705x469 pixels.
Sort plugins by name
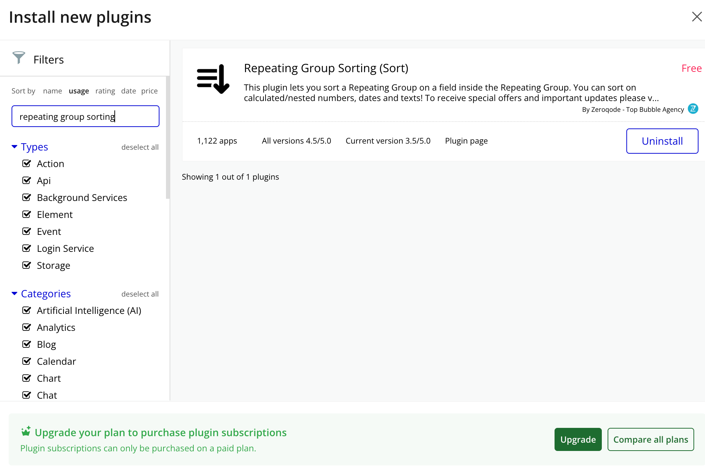pos(53,91)
